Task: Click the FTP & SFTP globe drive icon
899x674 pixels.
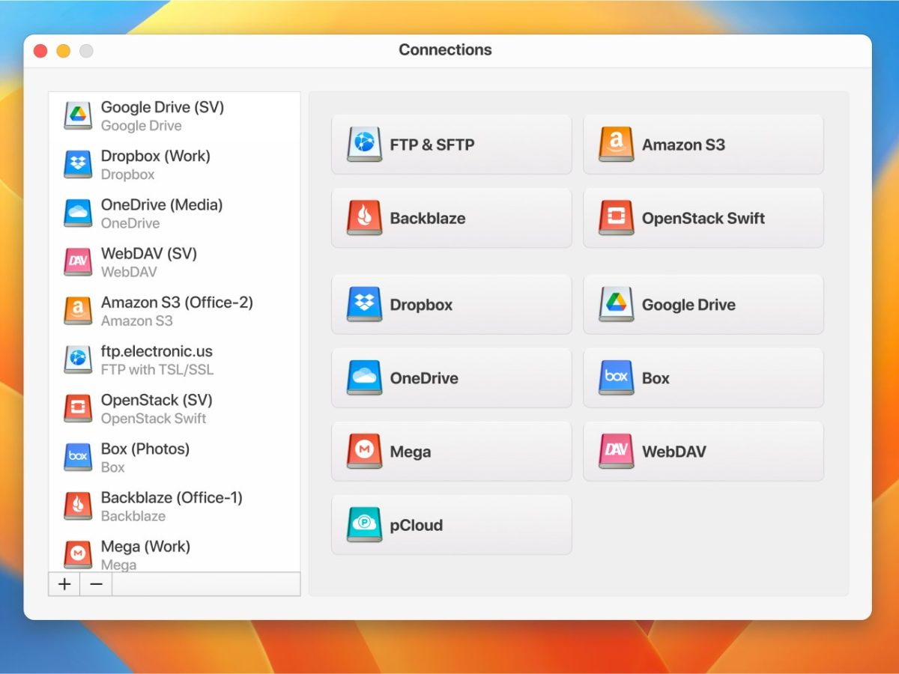Action: click(364, 145)
